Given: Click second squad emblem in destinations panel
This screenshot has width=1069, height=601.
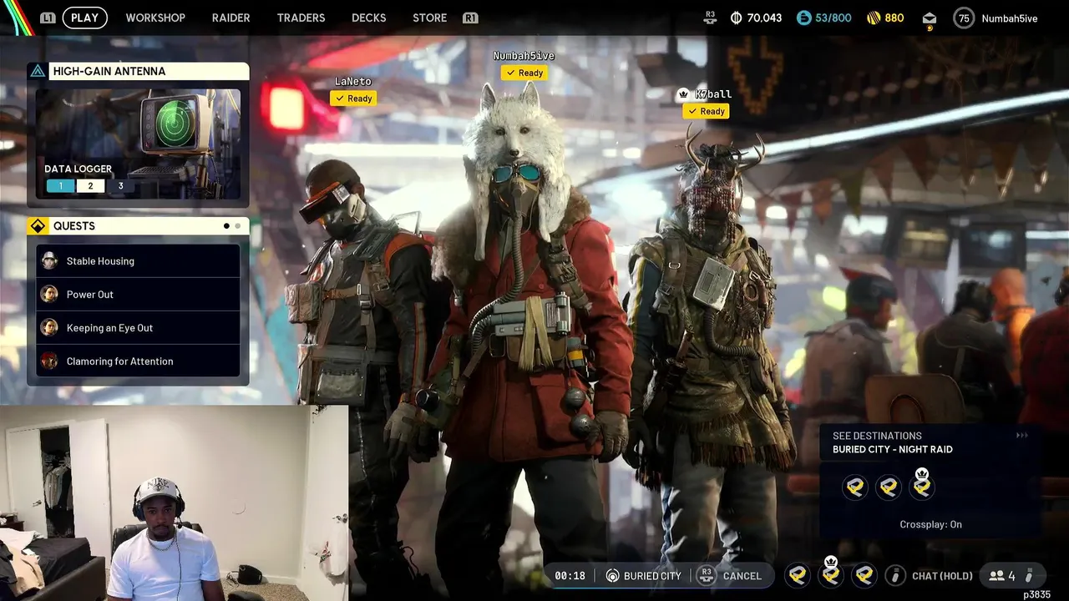Looking at the screenshot, I should point(889,487).
